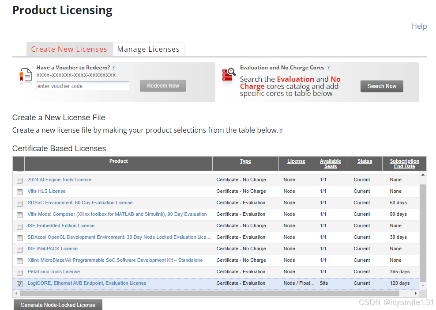
Task: Uncheck LogiCORE Ethernet AVB Endpoint checkbox
Action: click(20, 284)
